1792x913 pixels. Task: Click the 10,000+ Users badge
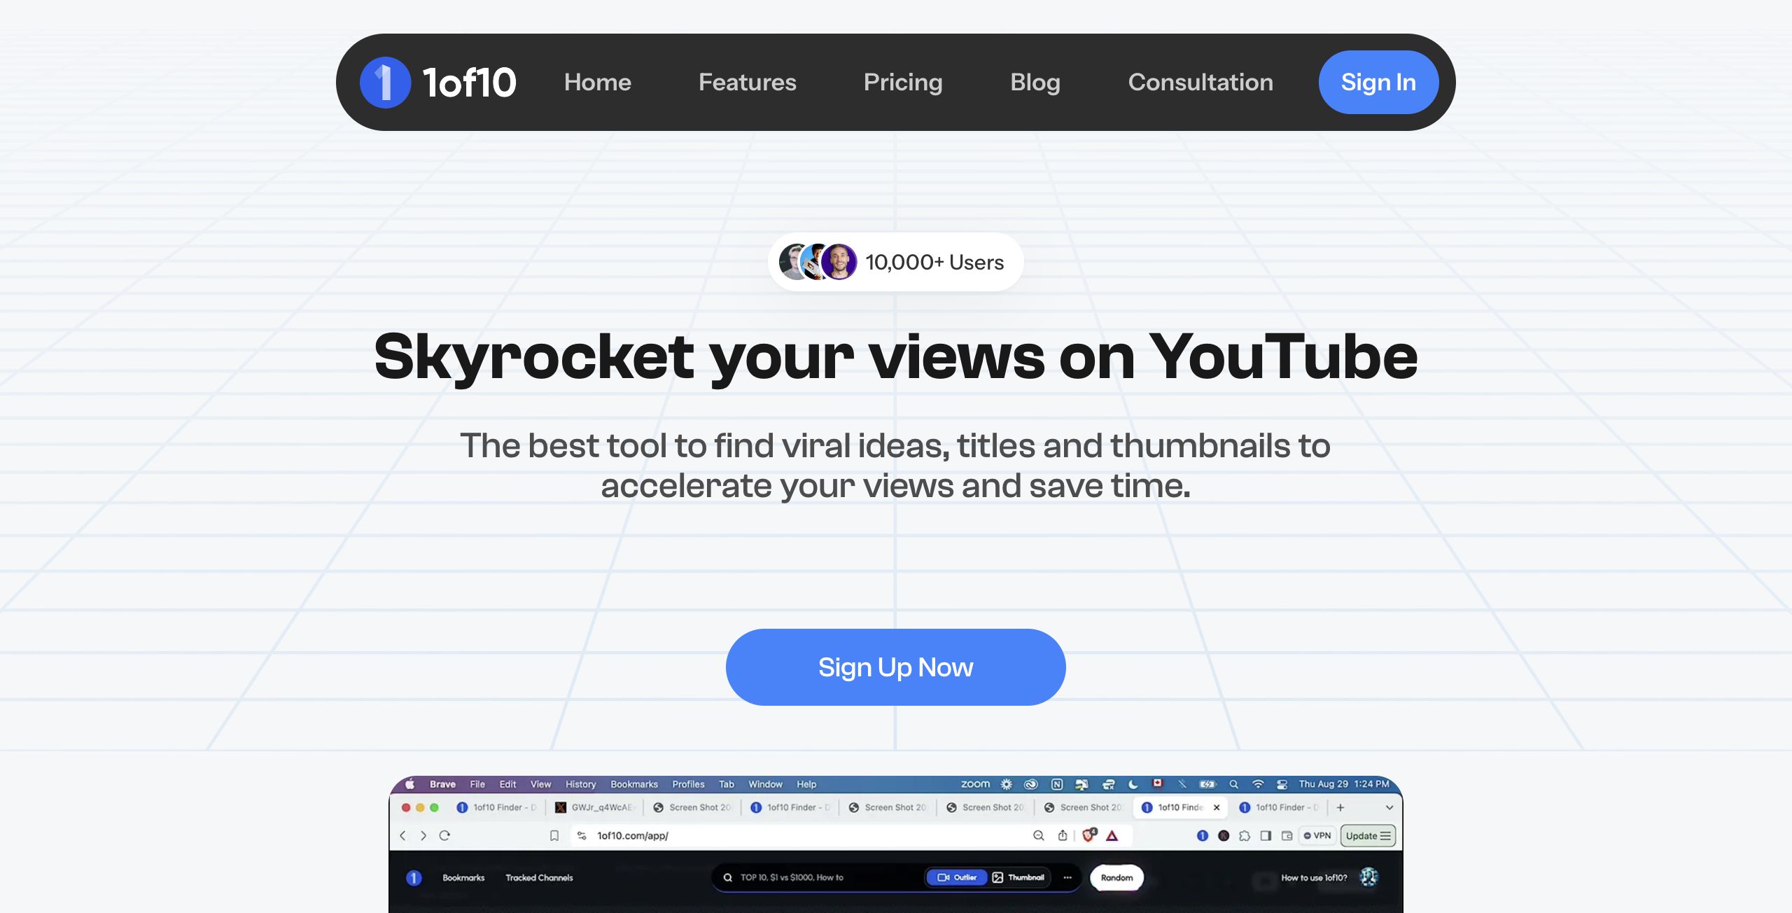[x=895, y=262]
